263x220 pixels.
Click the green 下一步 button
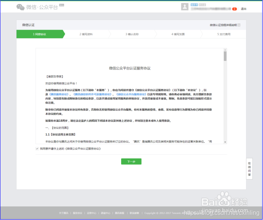pos(131,161)
